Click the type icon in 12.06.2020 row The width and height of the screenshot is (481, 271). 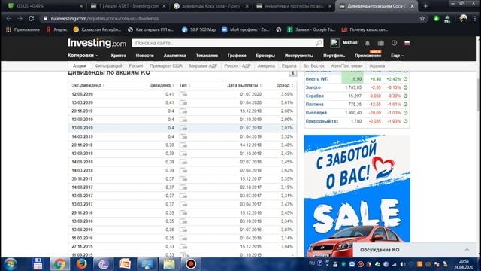coord(183,94)
